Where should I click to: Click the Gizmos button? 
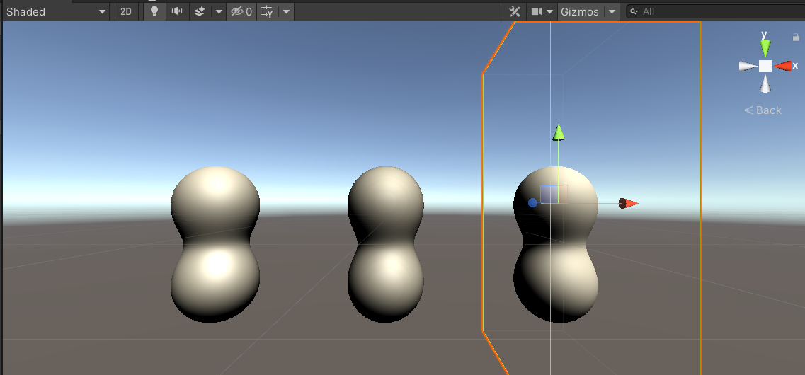pos(579,11)
